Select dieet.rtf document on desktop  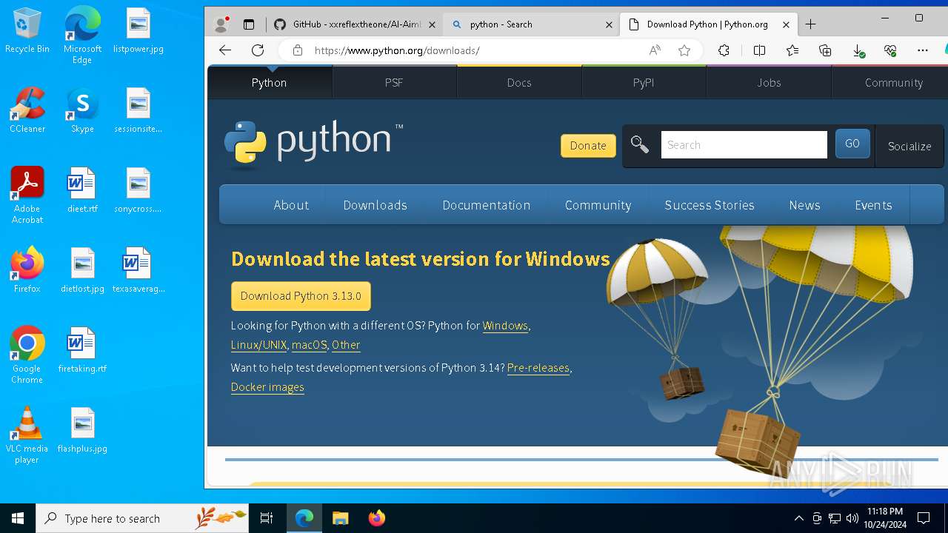pos(82,190)
